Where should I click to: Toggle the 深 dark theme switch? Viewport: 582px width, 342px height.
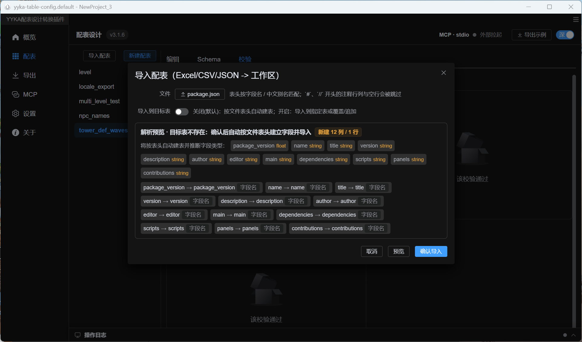[565, 35]
